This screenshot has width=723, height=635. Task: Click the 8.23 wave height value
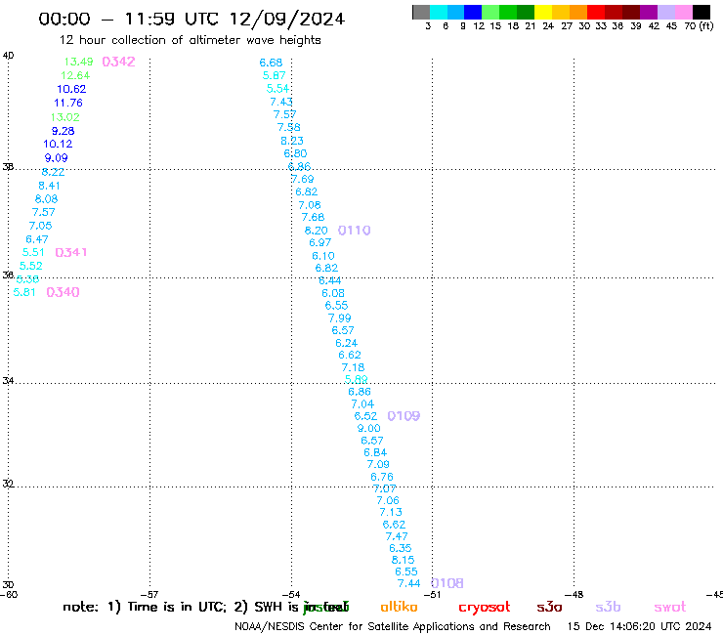[x=292, y=141]
